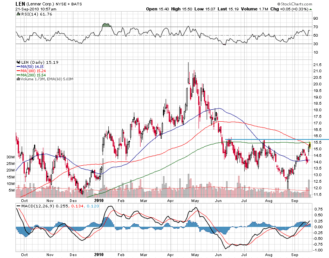This screenshot has width=329, height=258.
Task: Click the 0.00 MACD axis label
Action: click(x=318, y=227)
